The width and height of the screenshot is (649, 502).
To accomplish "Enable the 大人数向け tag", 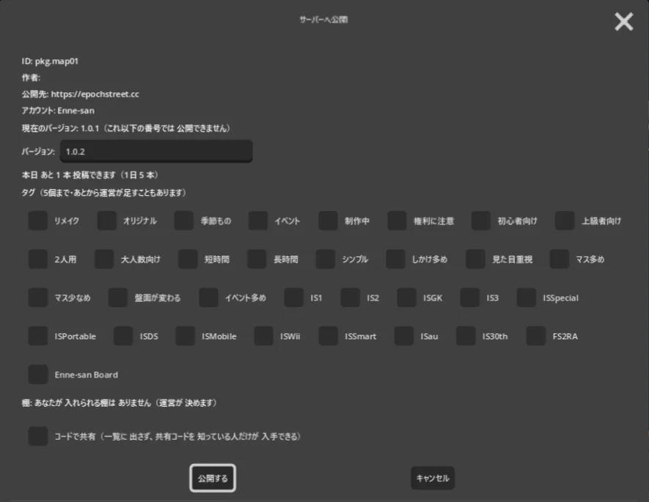I will (104, 259).
